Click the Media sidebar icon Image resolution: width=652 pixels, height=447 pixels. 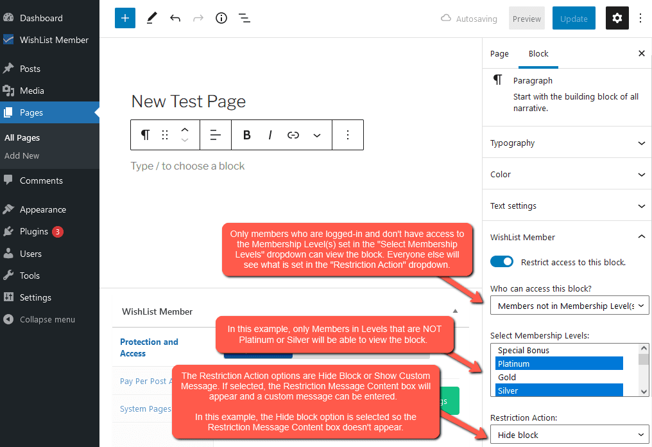[x=8, y=91]
